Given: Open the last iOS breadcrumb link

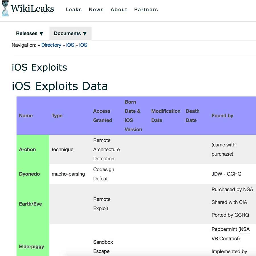Looking at the screenshot, I should 83,45.
